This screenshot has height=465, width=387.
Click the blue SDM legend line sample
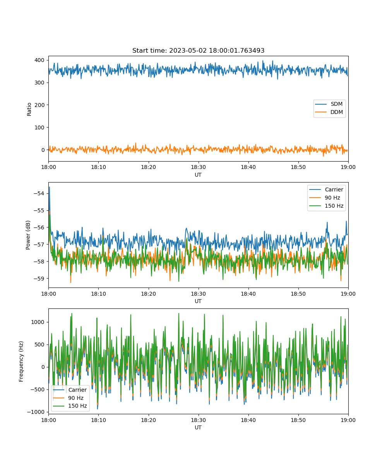[x=322, y=105]
